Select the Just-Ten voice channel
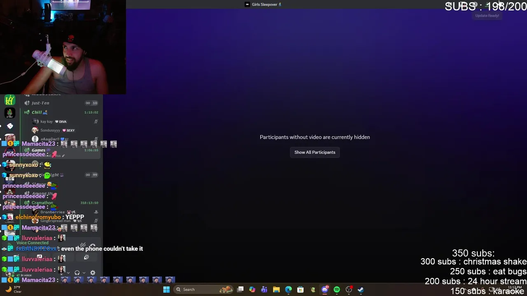Screen dimensions: 527x296 (62, 103)
